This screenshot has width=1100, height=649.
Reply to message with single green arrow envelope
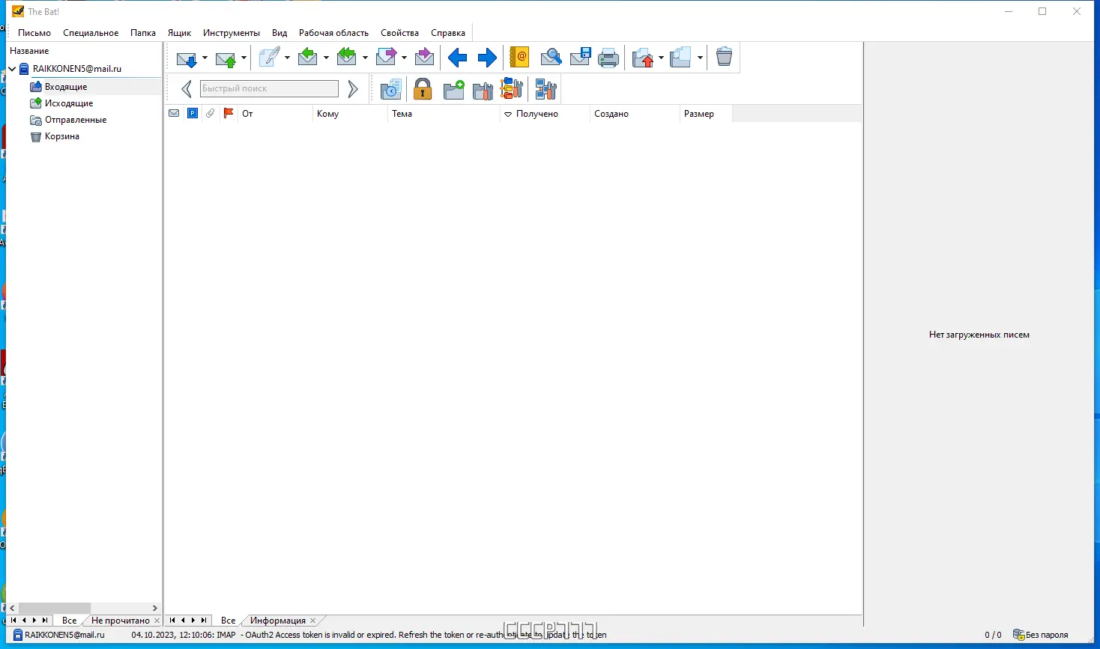pos(308,57)
